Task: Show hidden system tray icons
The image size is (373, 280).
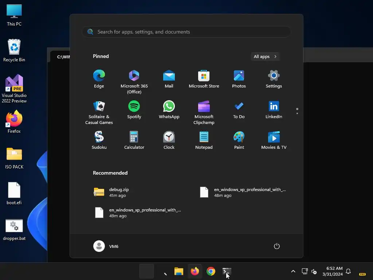Action: (x=293, y=271)
